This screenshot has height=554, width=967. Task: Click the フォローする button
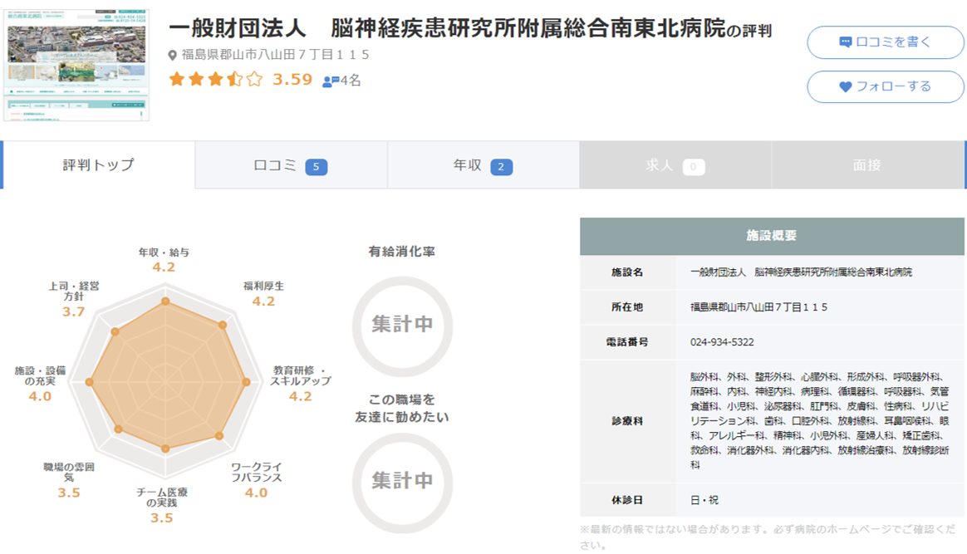pyautogui.click(x=885, y=86)
